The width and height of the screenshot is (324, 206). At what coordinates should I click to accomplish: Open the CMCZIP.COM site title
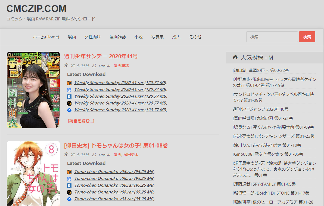tap(36, 9)
